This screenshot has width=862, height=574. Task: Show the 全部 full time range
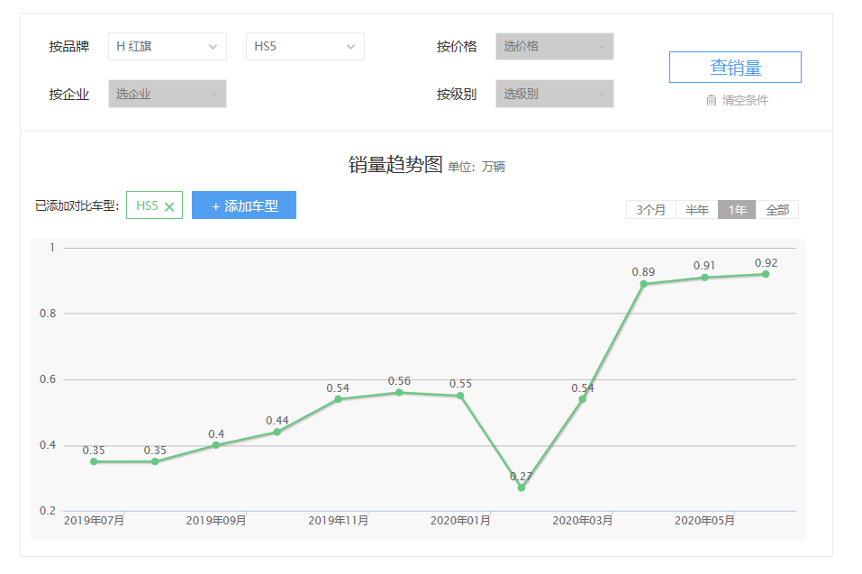[776, 210]
